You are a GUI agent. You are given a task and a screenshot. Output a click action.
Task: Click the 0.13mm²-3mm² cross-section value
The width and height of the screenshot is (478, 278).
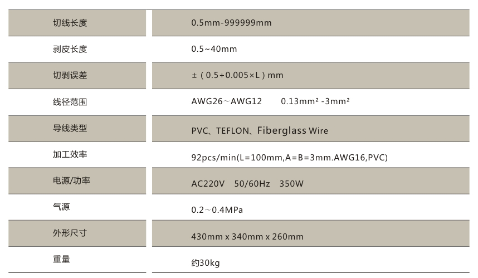tap(315, 101)
